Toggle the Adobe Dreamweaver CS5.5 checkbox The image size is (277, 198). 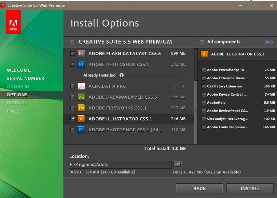[x=72, y=97]
